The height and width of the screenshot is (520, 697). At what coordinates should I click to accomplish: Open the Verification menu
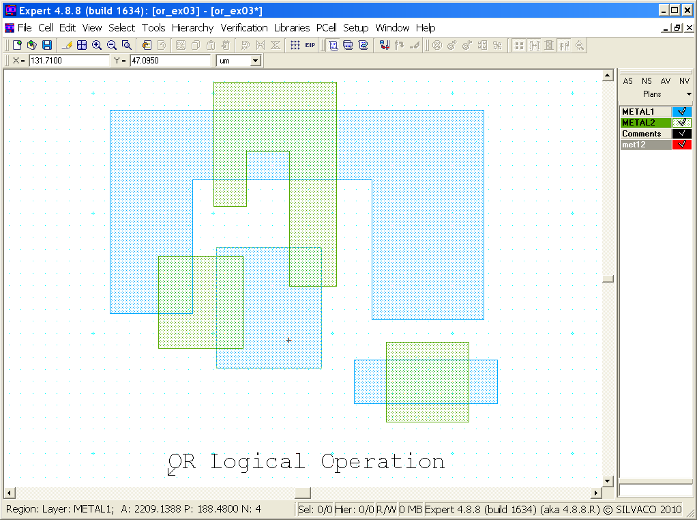click(243, 28)
